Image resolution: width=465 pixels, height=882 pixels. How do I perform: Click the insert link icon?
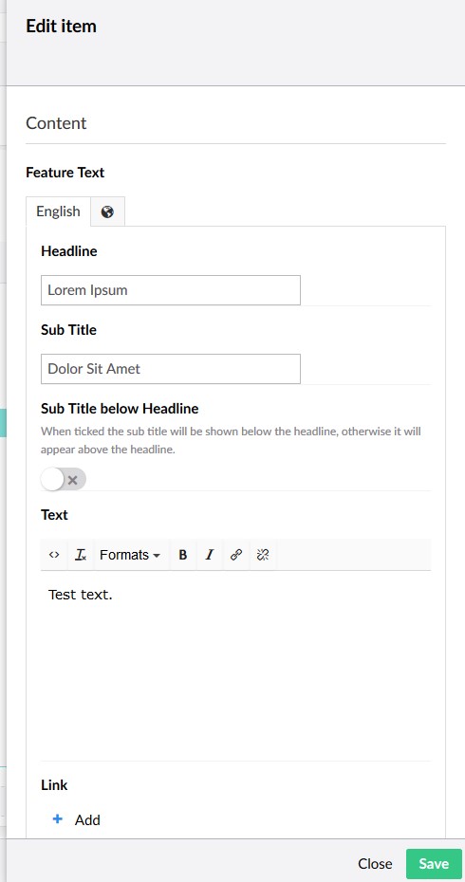(236, 555)
